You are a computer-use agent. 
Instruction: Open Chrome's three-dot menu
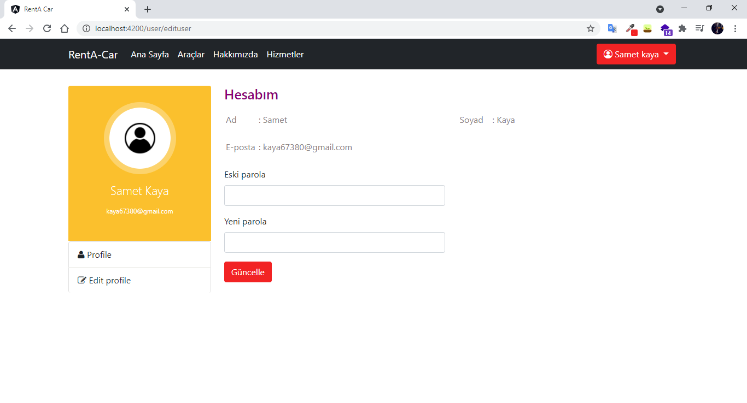[735, 28]
